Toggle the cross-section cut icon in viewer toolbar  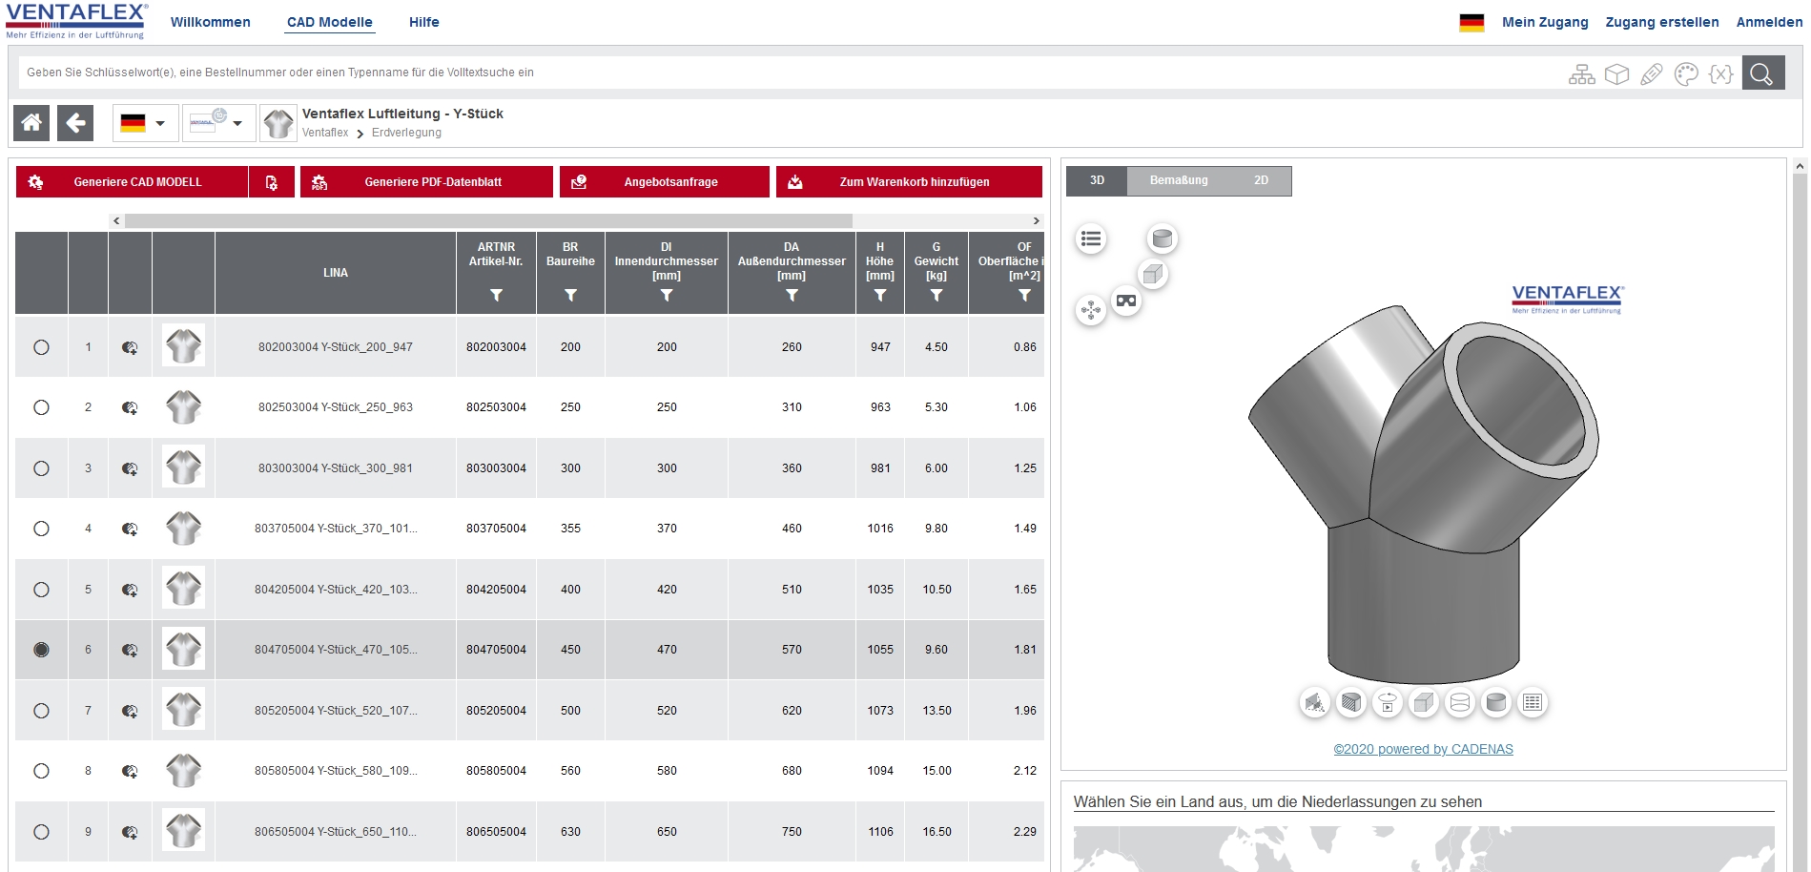point(1351,703)
